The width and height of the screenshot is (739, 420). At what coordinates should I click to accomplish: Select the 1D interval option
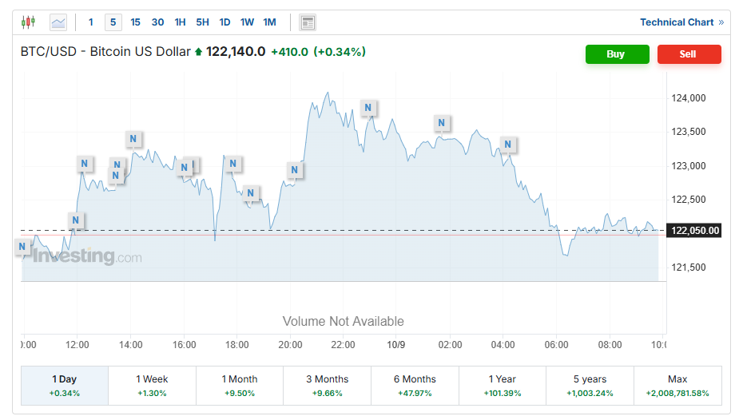click(224, 22)
